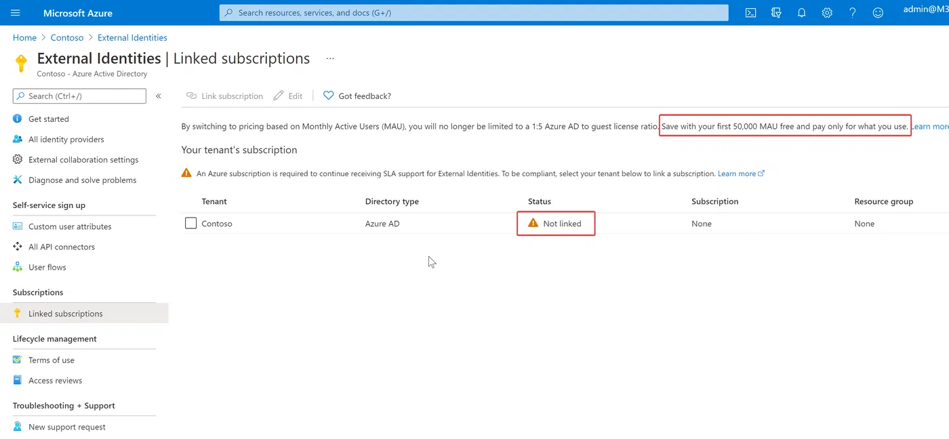Click the New support request icon
Screen dimensions: 949x439
18,427
